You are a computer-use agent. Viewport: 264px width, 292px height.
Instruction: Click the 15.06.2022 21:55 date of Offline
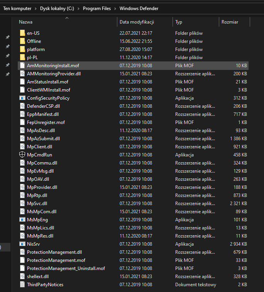[x=136, y=41]
